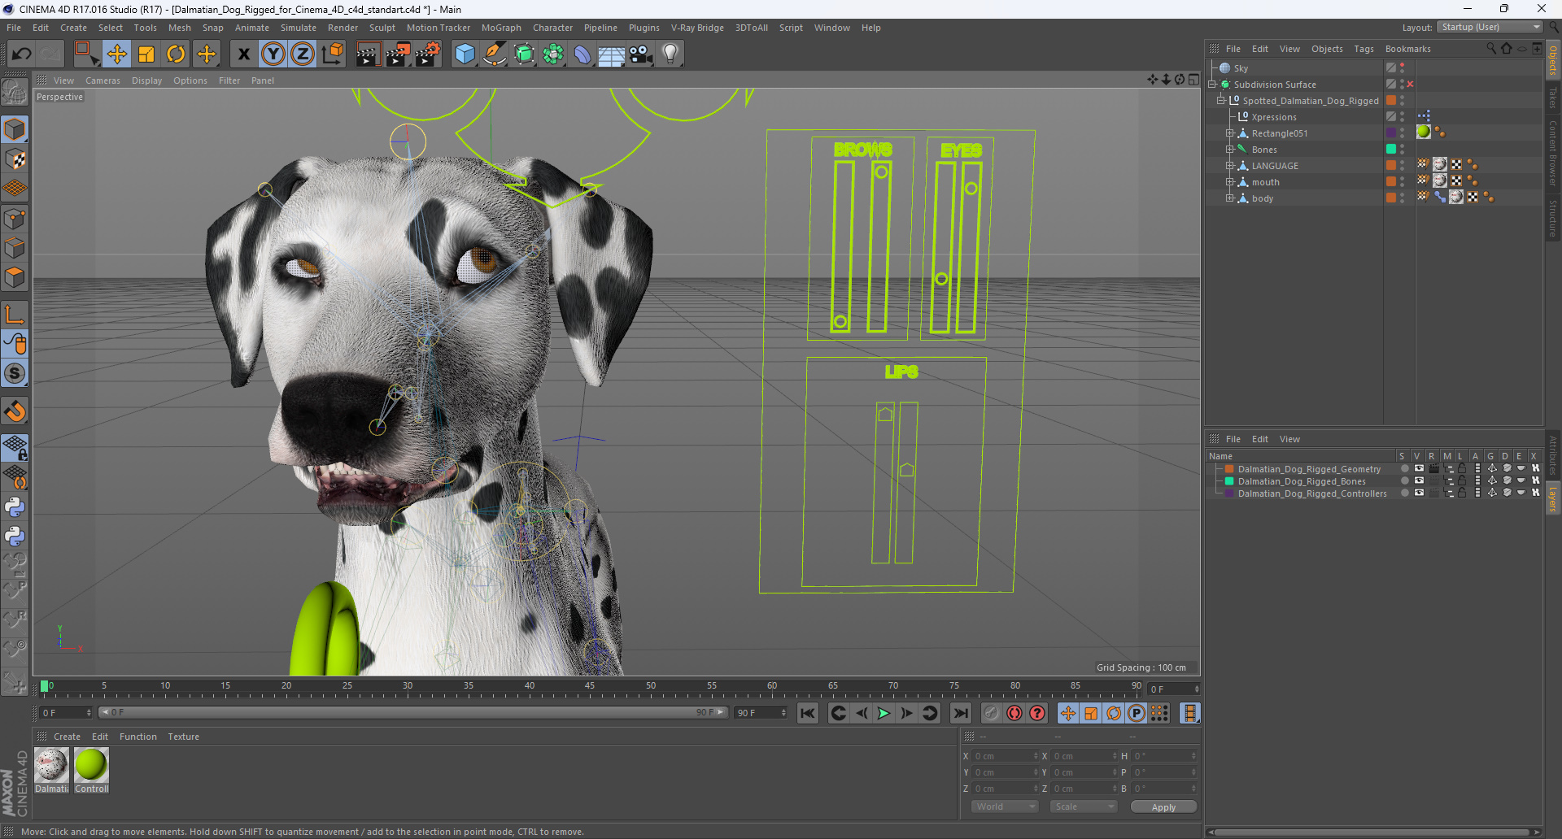Expand the mouth object
The width and height of the screenshot is (1562, 839).
(x=1230, y=182)
